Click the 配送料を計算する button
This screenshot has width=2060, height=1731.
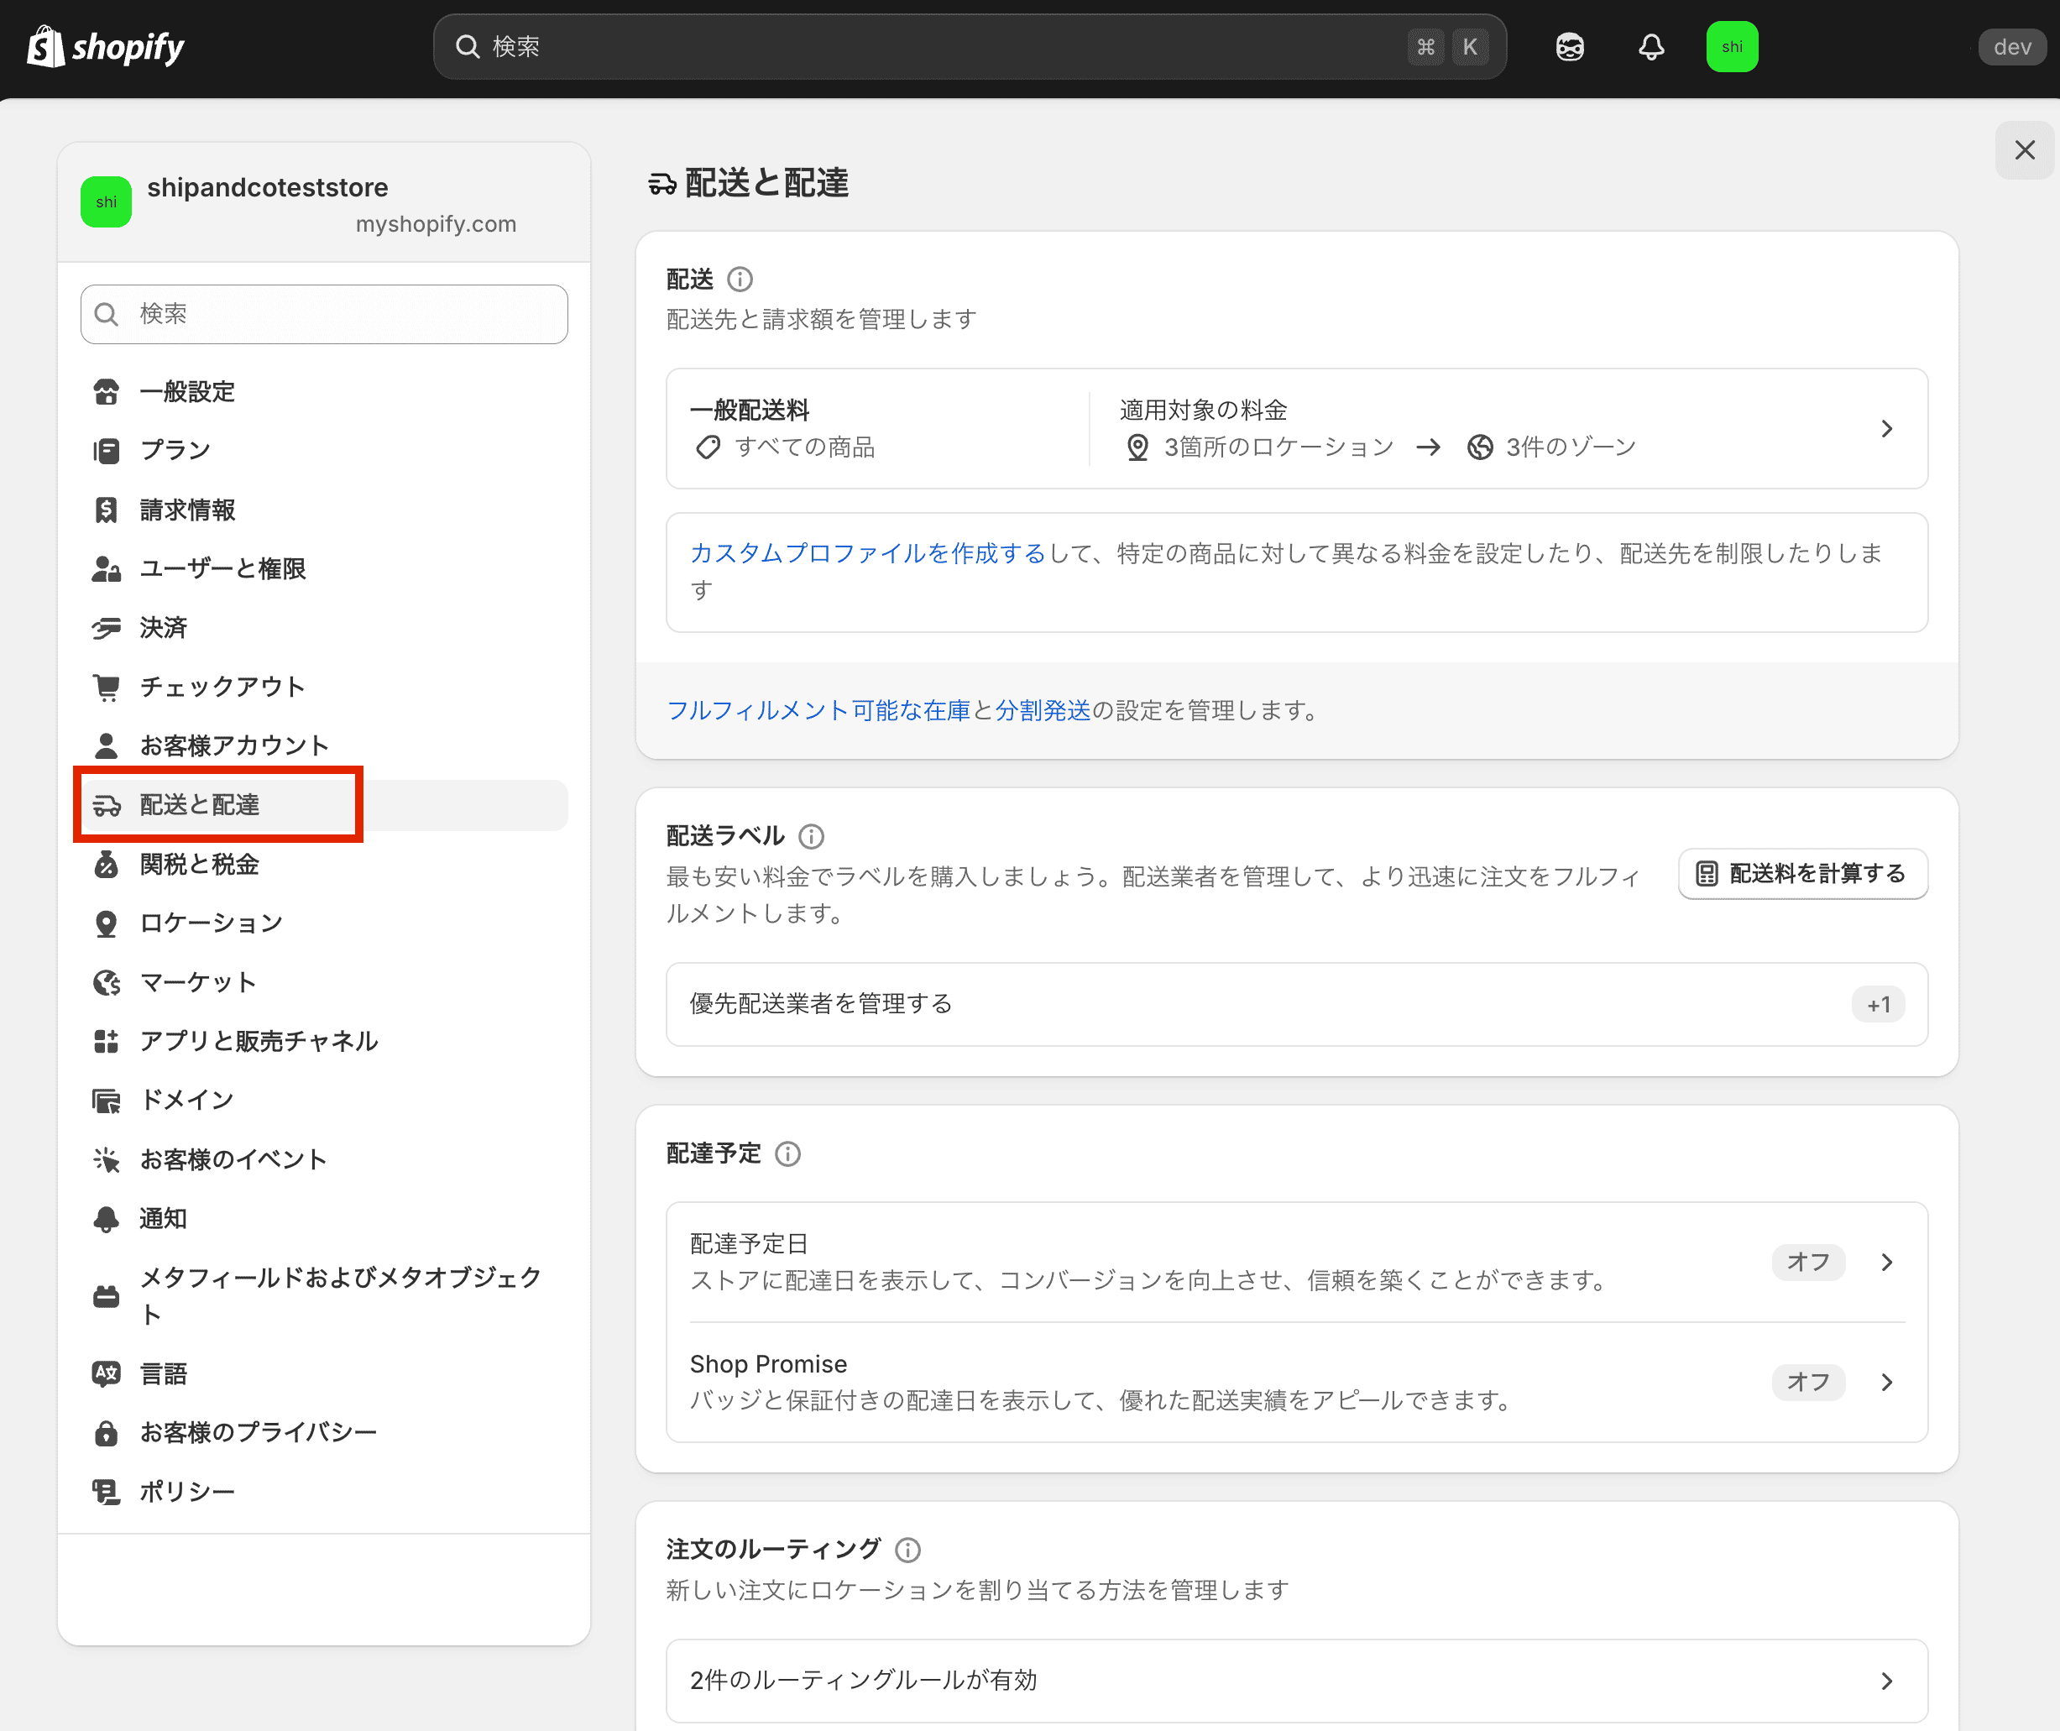tap(1802, 873)
